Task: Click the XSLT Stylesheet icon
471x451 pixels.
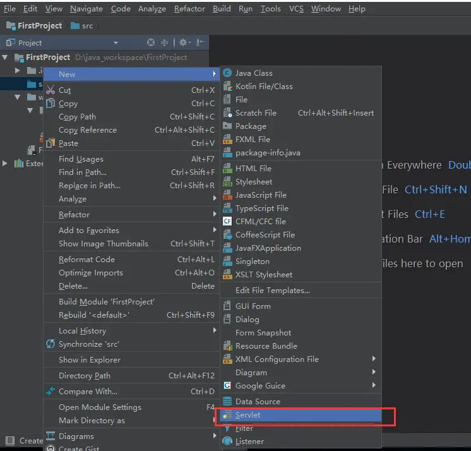Action: point(227,274)
